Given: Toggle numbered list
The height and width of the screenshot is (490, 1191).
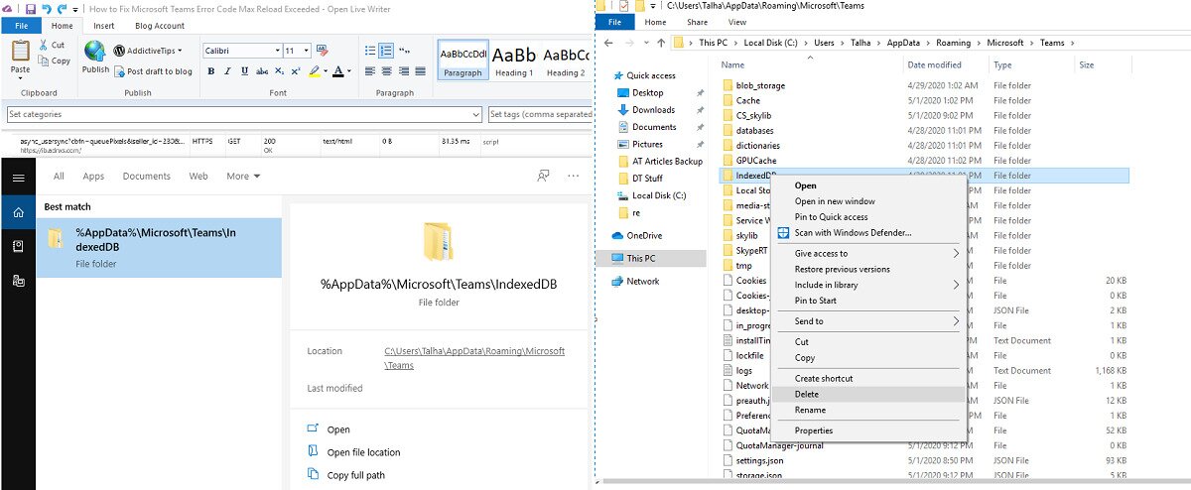Looking at the screenshot, I should (x=386, y=51).
